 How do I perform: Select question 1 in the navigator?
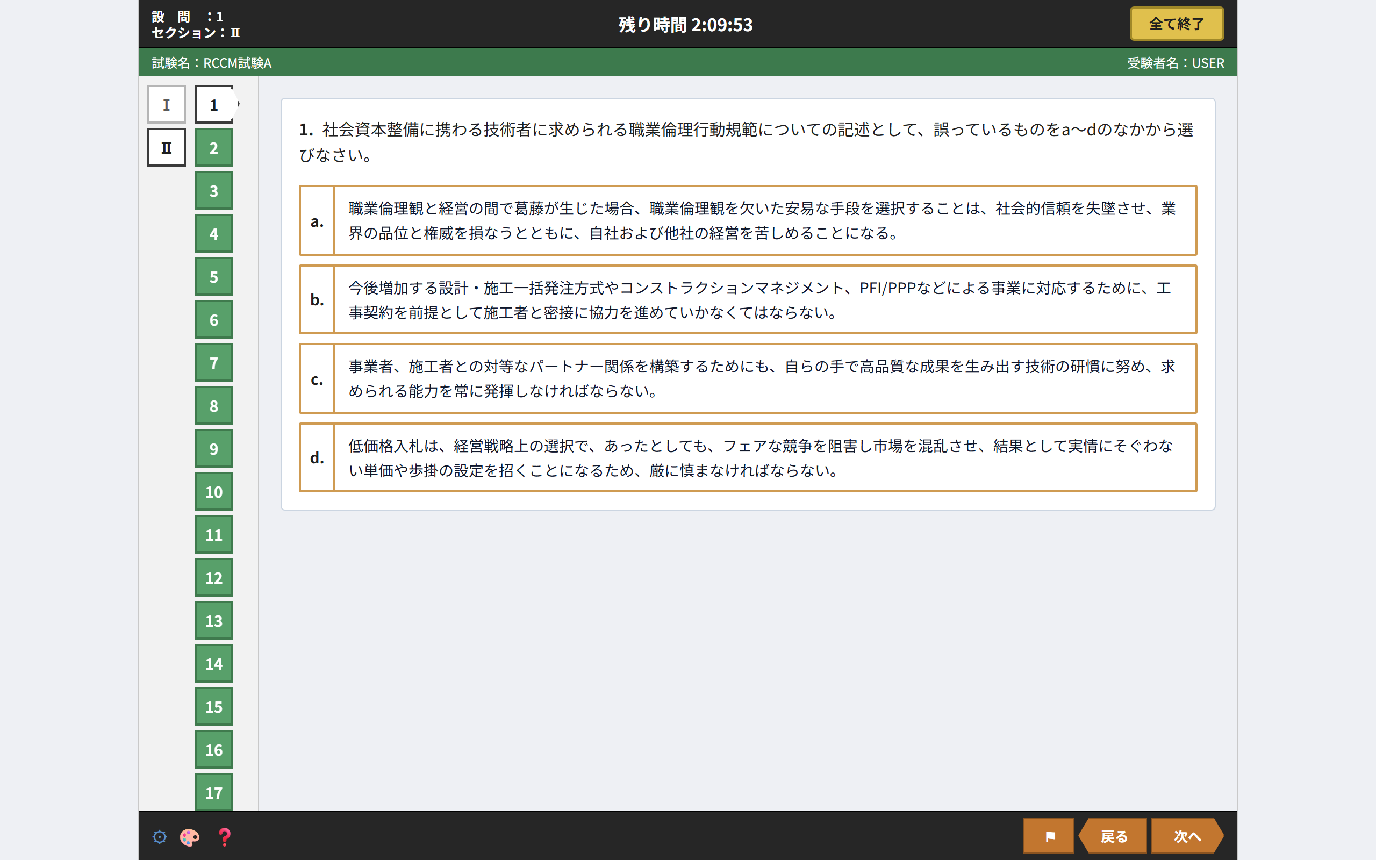[214, 105]
